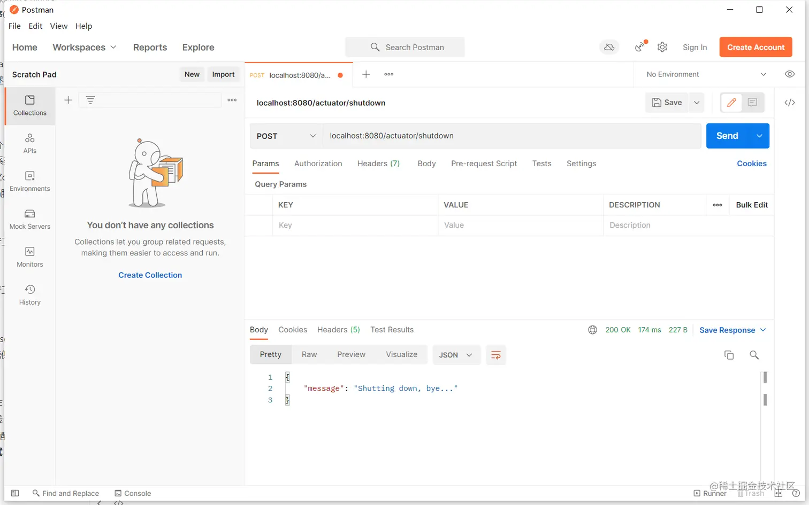The width and height of the screenshot is (809, 505).
Task: Show the response Headers (5) tab
Action: point(339,330)
